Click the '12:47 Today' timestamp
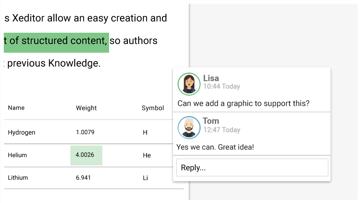Image resolution: width=361 pixels, height=203 pixels. point(222,130)
